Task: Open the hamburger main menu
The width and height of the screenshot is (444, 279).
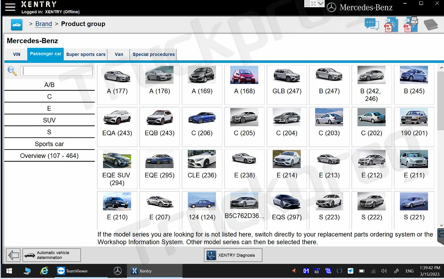Action: tap(10, 7)
